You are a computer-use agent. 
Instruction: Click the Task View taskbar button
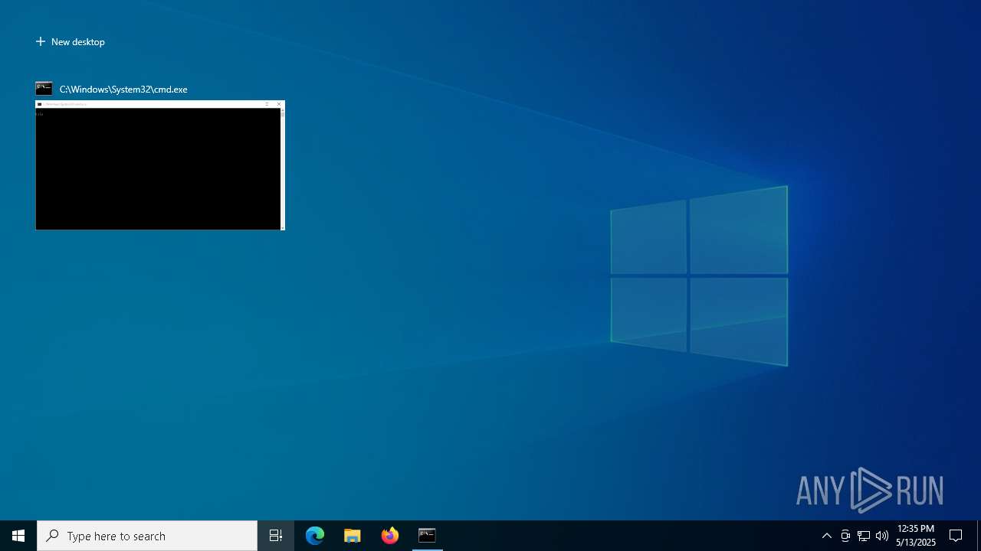[x=276, y=536]
